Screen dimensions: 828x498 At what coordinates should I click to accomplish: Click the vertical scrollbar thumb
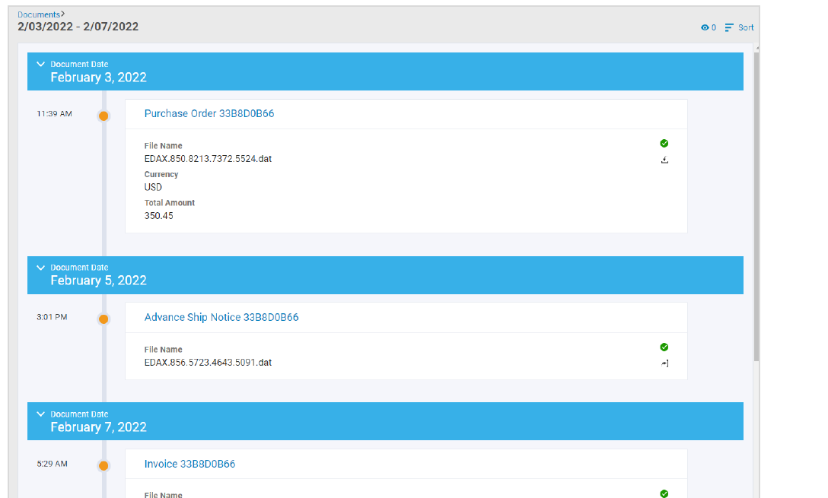pos(756,206)
